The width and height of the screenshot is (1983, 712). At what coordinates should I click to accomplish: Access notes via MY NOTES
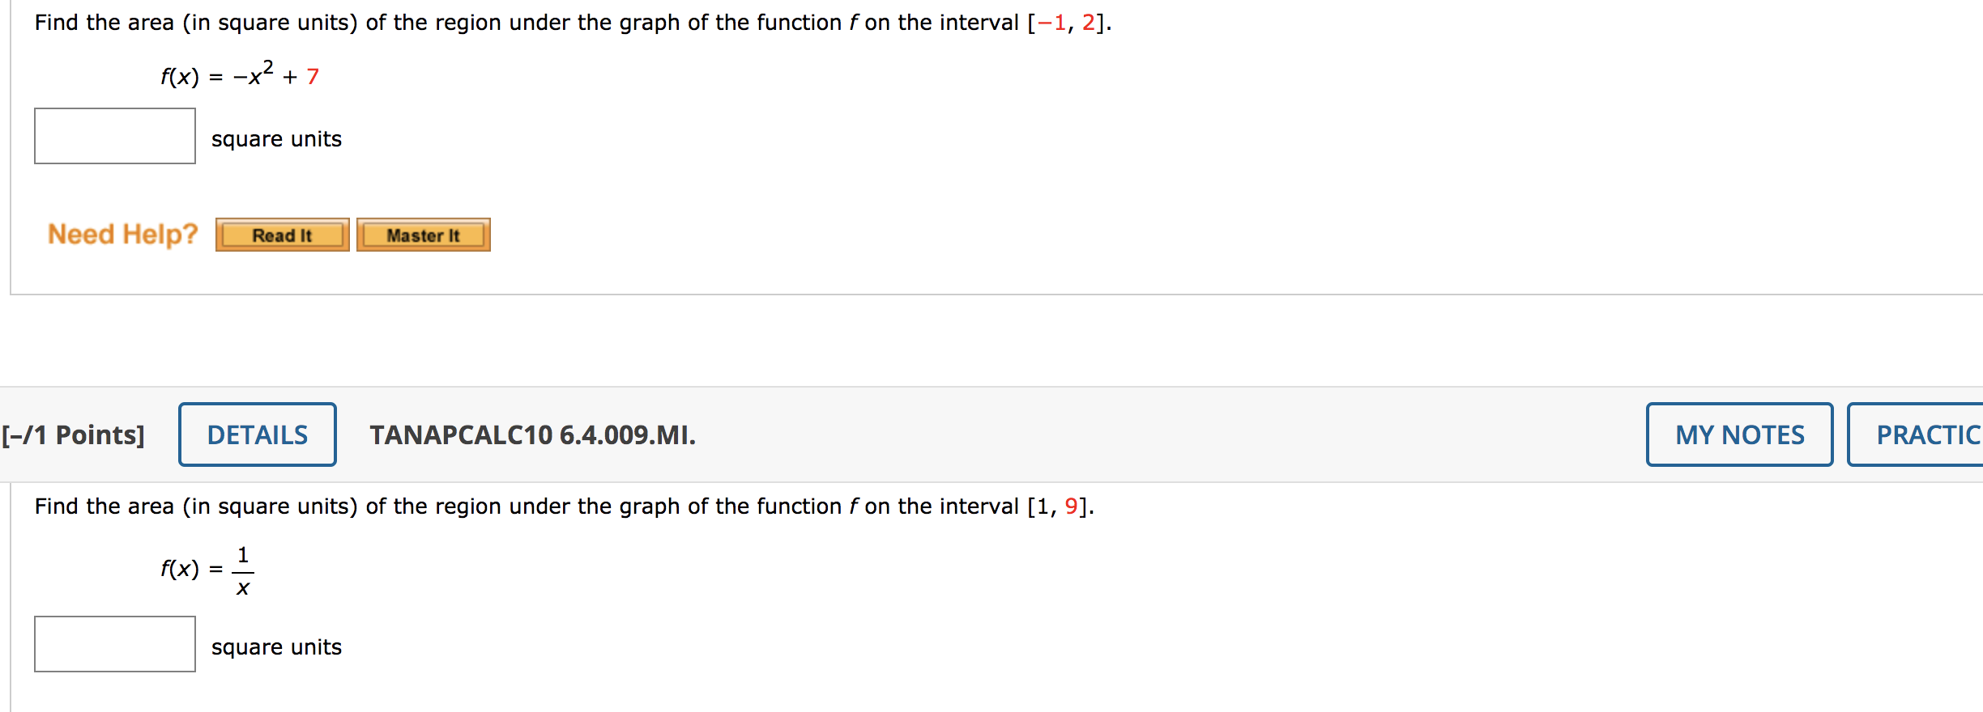coord(1740,434)
